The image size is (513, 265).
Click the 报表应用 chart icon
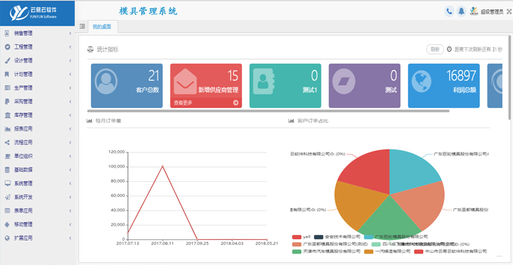(7, 129)
